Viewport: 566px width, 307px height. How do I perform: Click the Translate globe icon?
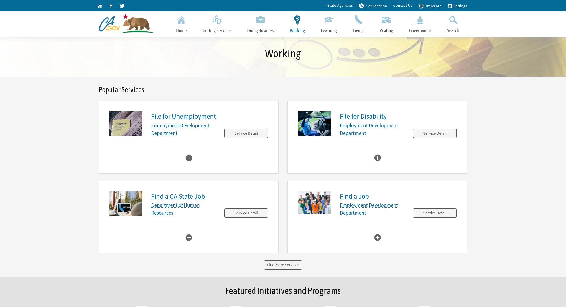coord(421,6)
